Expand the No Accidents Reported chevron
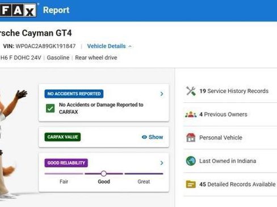 coord(162,94)
